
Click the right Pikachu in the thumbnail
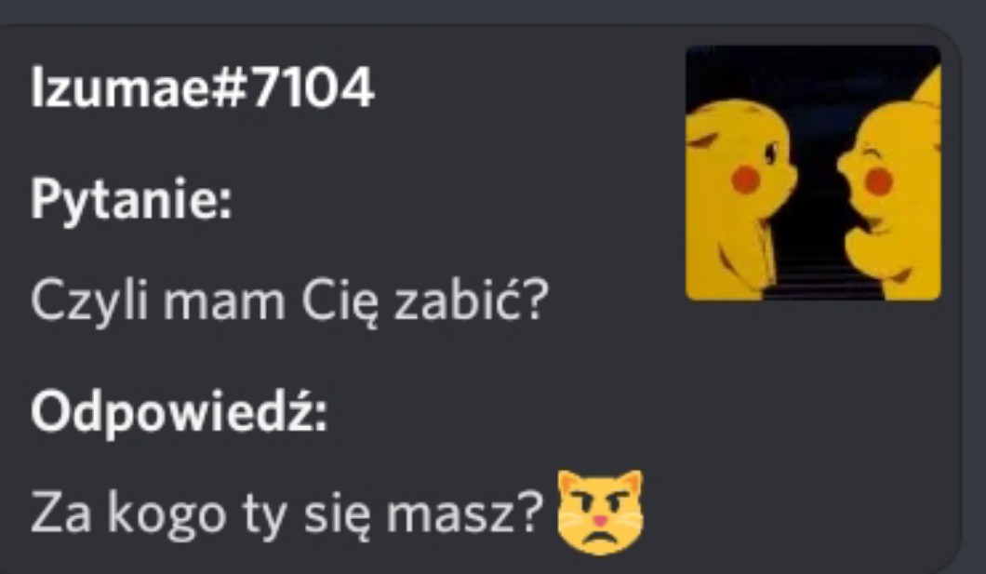tap(892, 182)
